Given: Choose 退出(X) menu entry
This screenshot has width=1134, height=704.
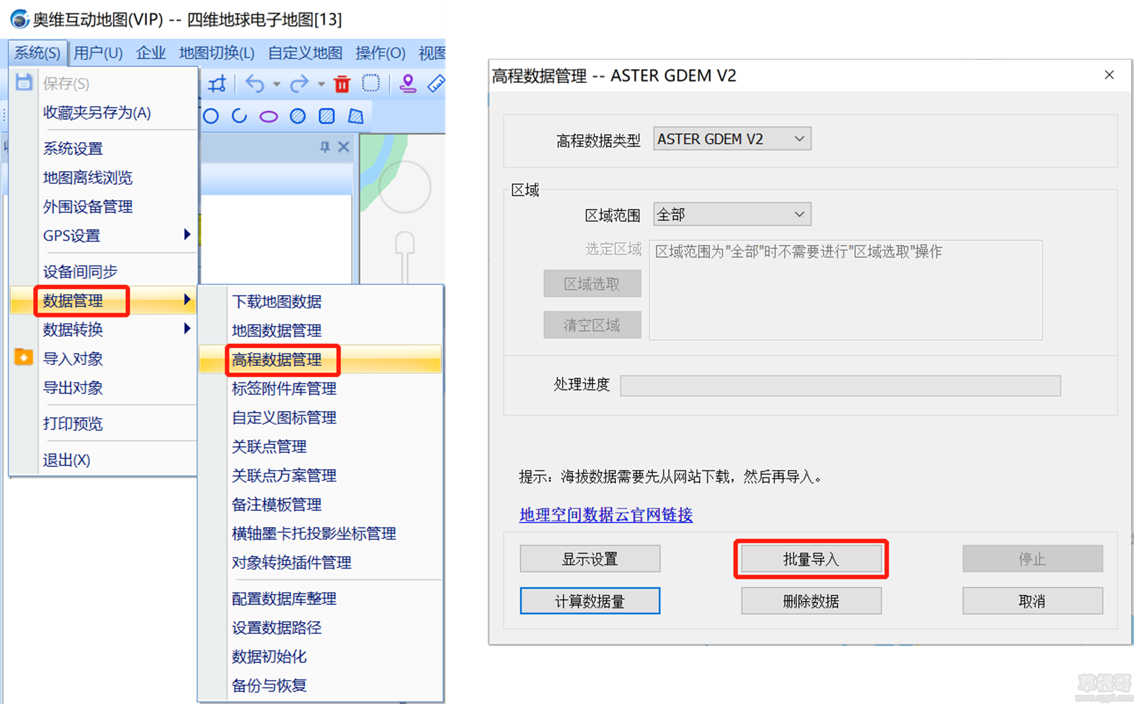Looking at the screenshot, I should point(103,460).
